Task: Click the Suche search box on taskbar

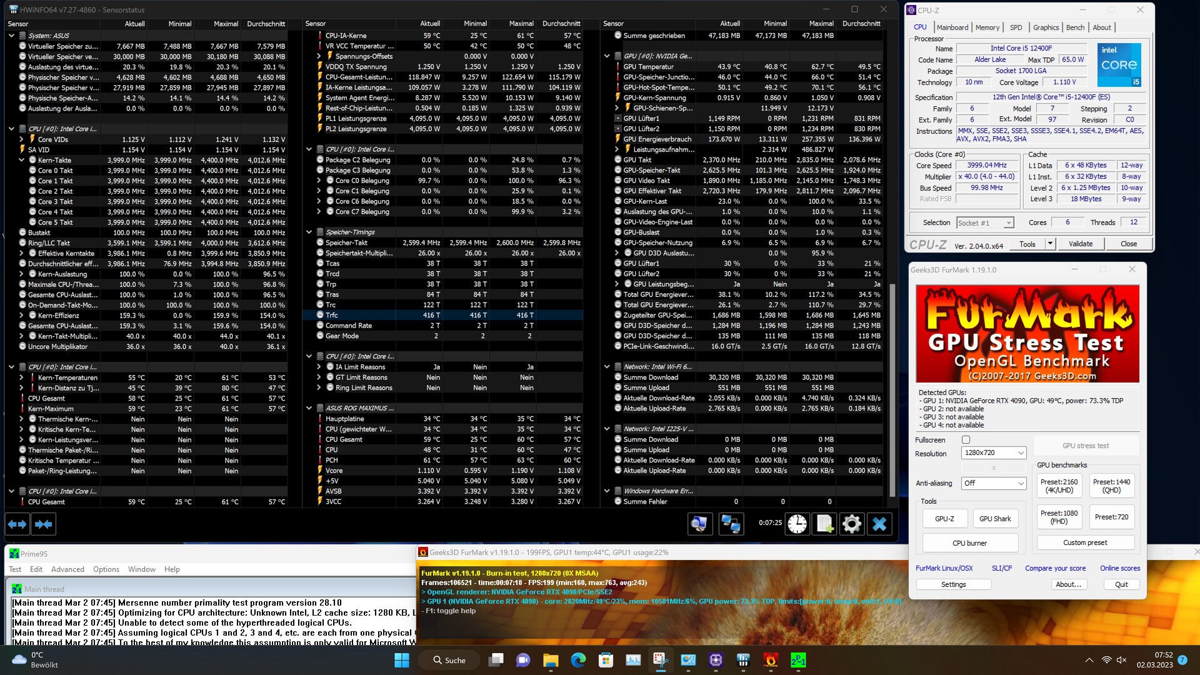Action: coord(450,660)
